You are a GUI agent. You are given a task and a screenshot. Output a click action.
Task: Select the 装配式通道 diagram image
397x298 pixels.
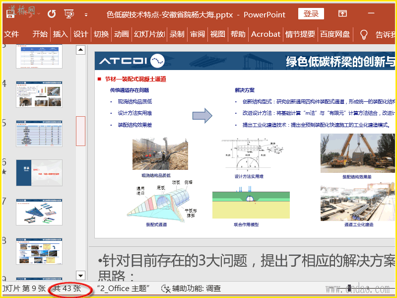[x=162, y=201]
